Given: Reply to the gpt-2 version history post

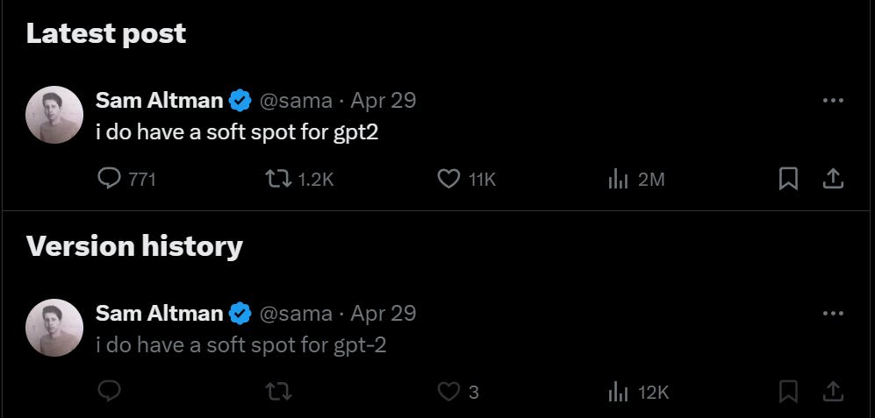Looking at the screenshot, I should click(110, 392).
